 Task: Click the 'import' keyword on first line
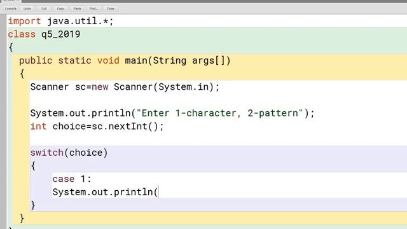24,21
